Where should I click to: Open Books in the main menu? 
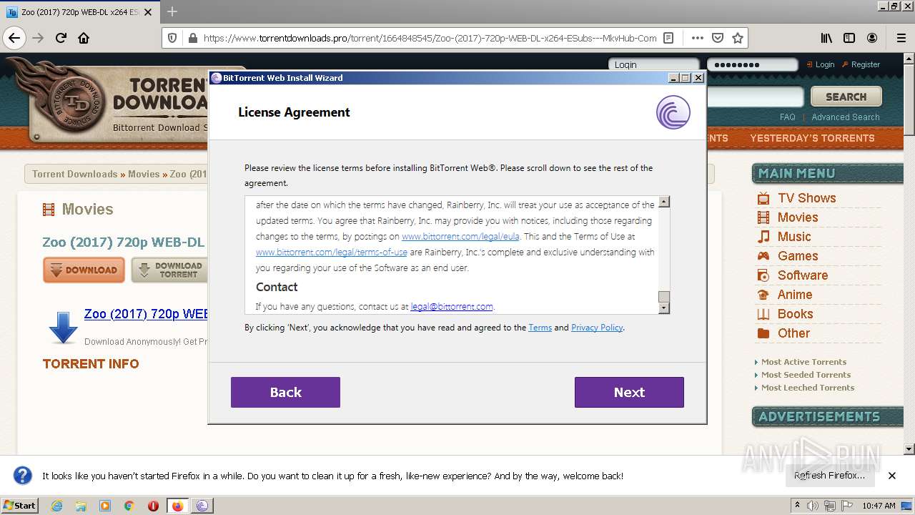click(x=796, y=314)
